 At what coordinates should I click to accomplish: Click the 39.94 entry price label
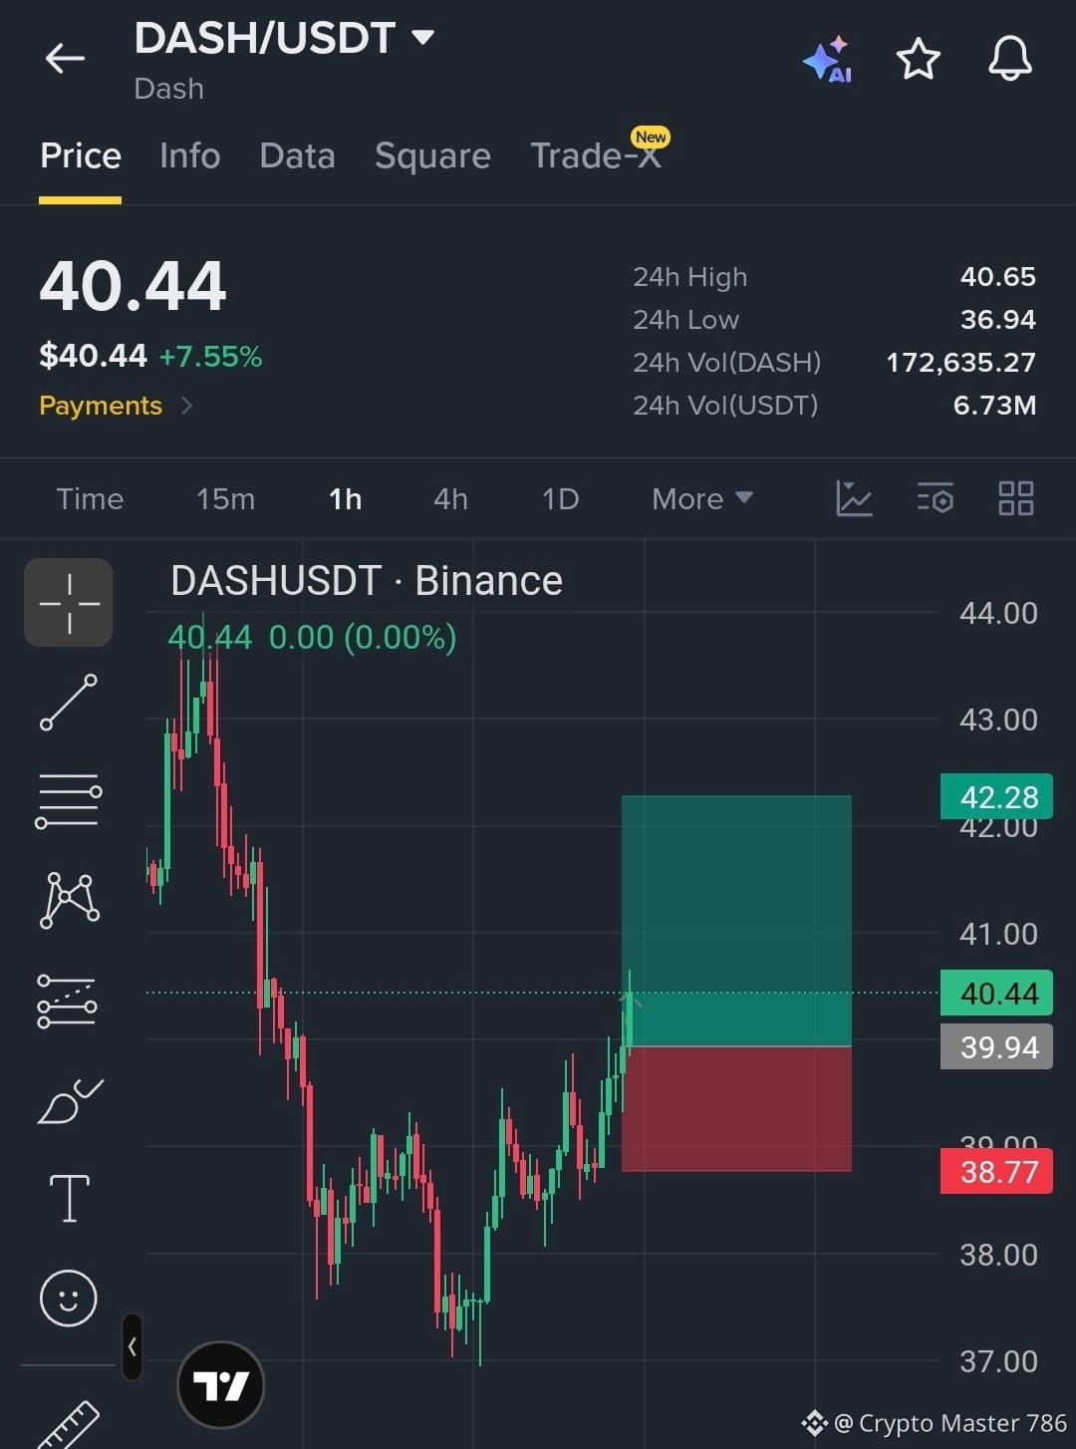pyautogui.click(x=996, y=1046)
